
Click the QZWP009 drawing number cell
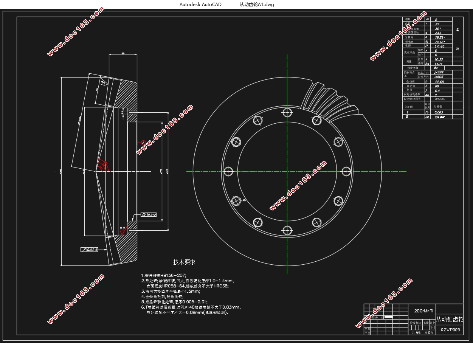pos(450,330)
